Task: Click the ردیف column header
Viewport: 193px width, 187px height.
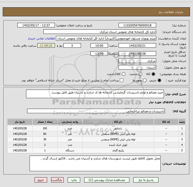Action: (x=182, y=122)
